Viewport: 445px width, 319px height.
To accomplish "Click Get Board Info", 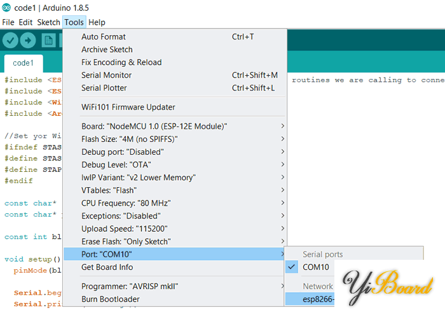I will [175, 267].
